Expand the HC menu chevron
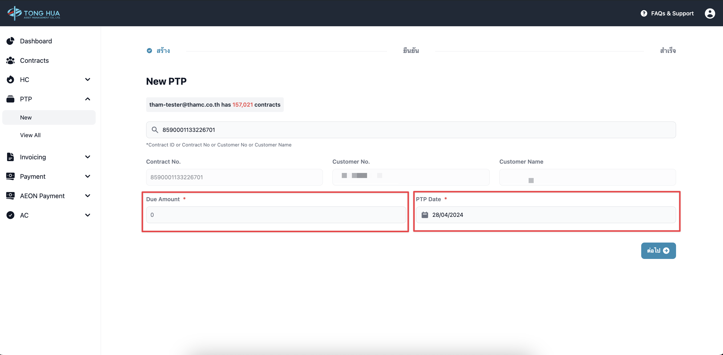 88,80
